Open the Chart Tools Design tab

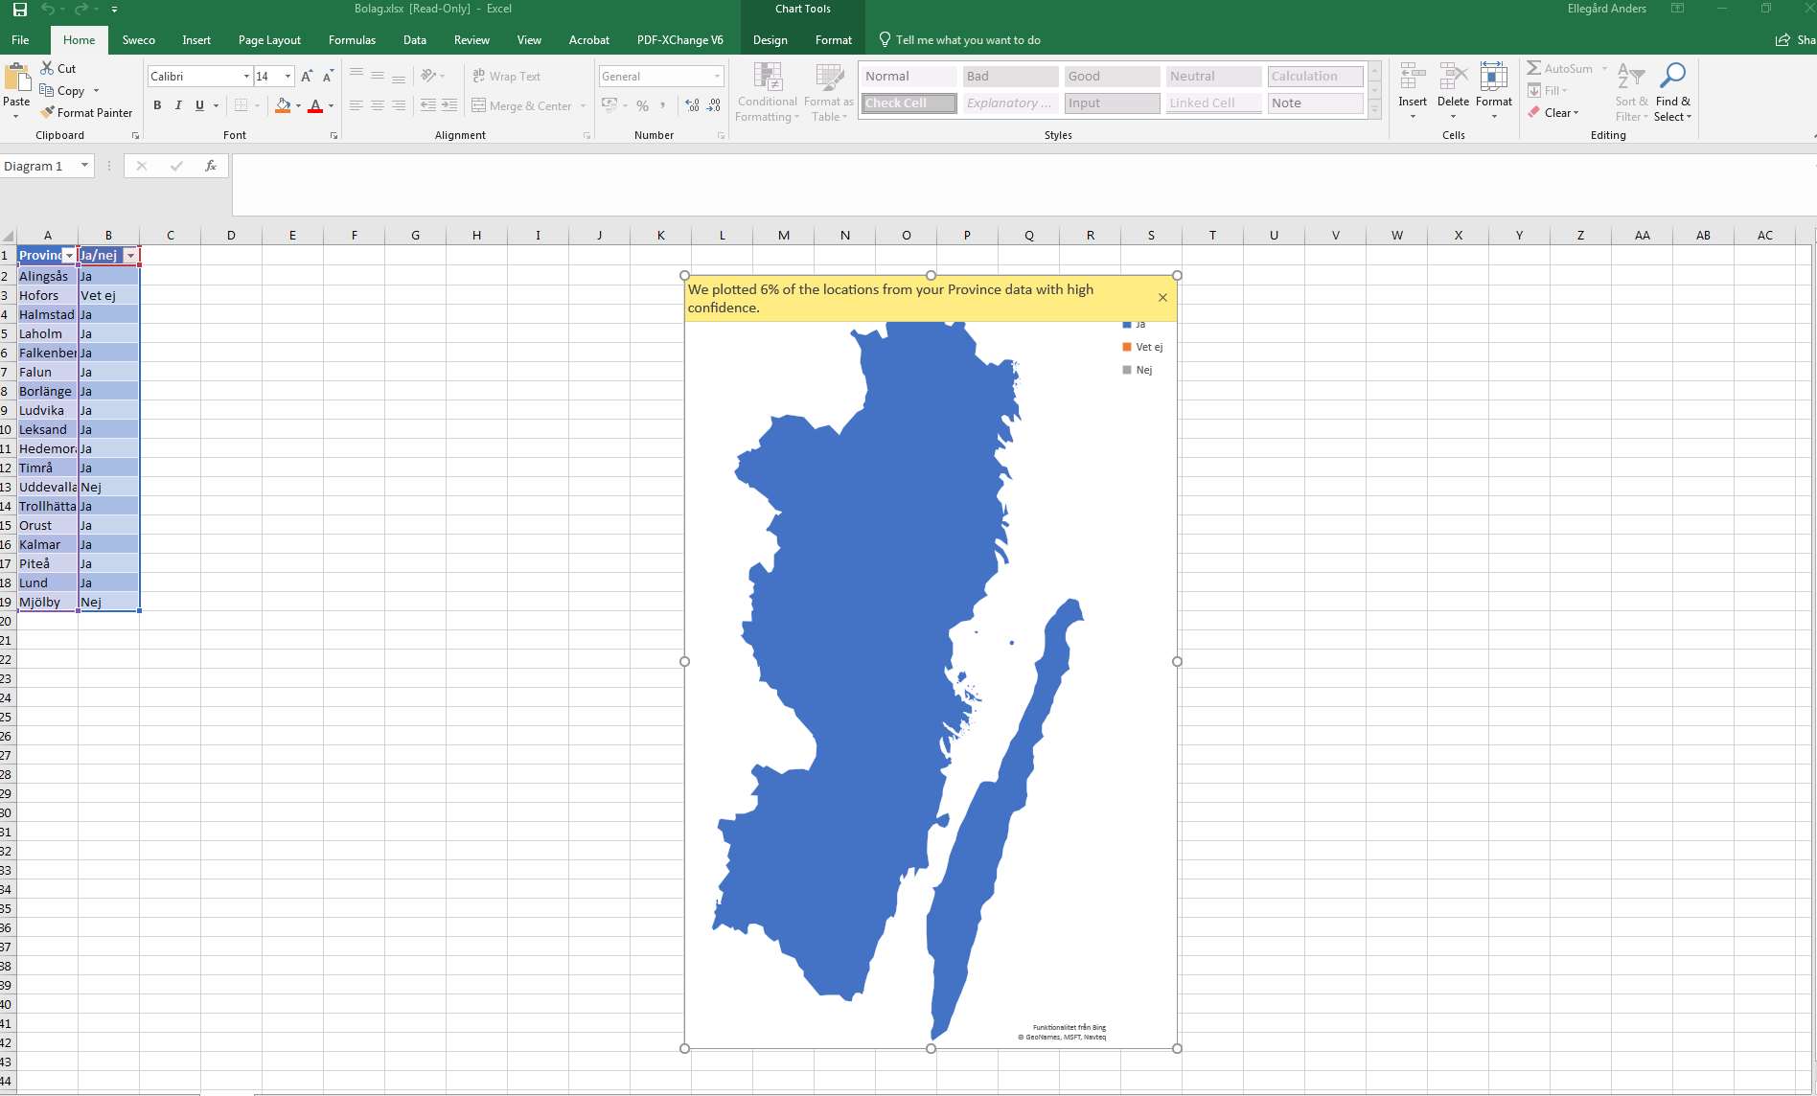(x=770, y=40)
